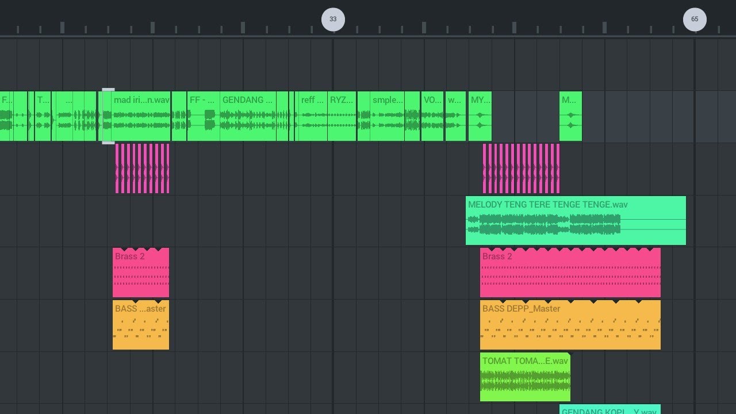The image size is (736, 414).
Task: Select the 'mad iri...n.wav' audio clip
Action: 141,116
